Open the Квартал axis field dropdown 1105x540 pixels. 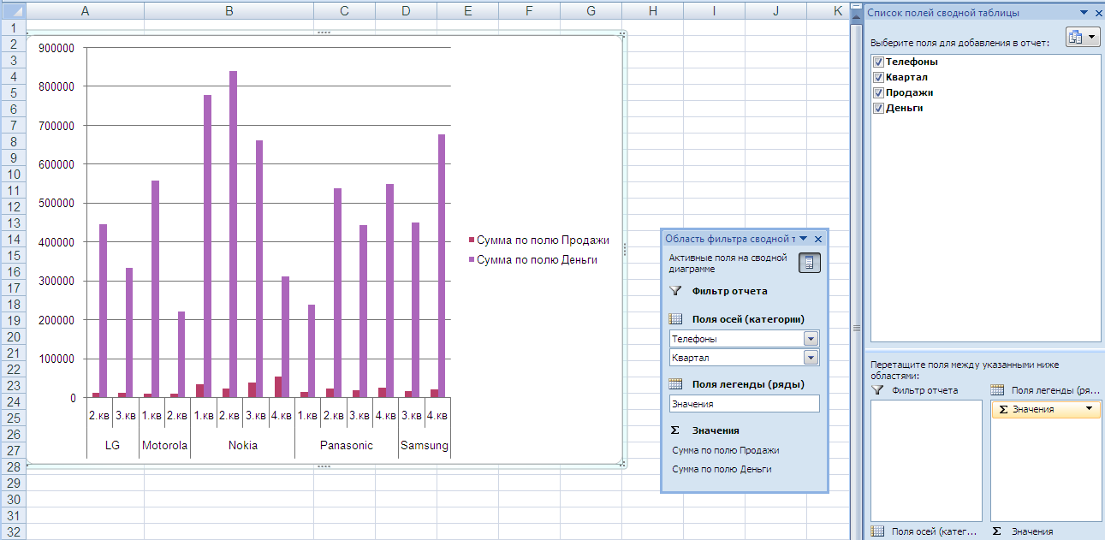(811, 358)
